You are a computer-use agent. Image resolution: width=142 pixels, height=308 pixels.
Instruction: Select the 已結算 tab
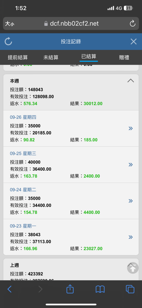89,57
